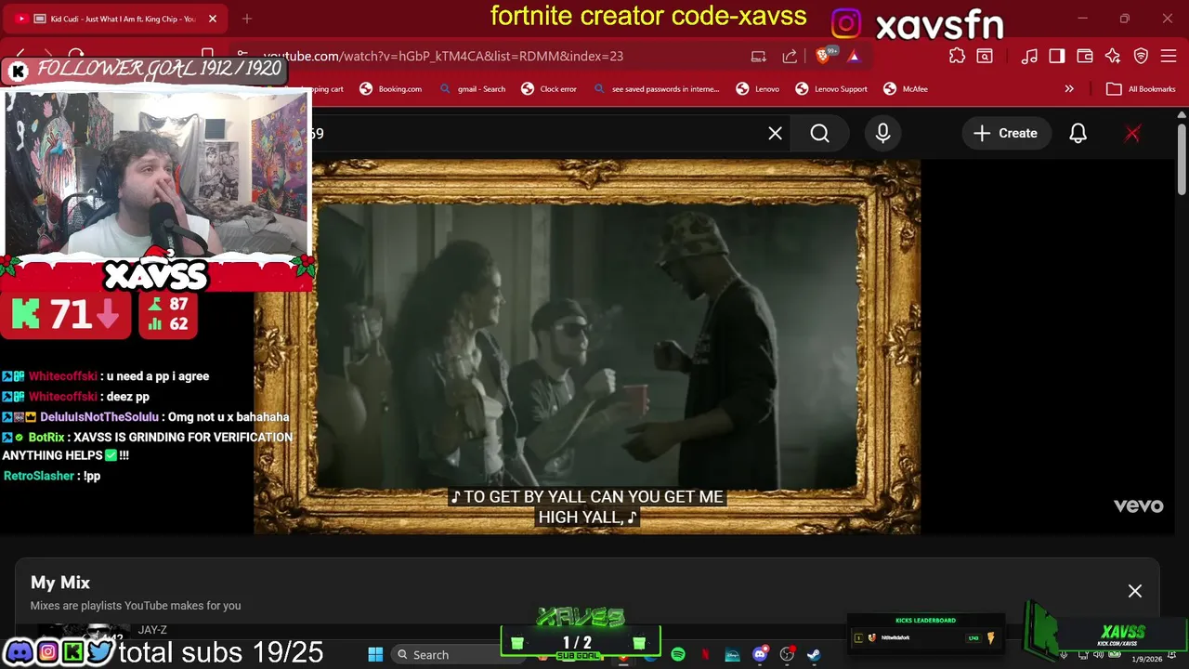
Task: Open see saved passwords bookmark
Action: (656, 89)
